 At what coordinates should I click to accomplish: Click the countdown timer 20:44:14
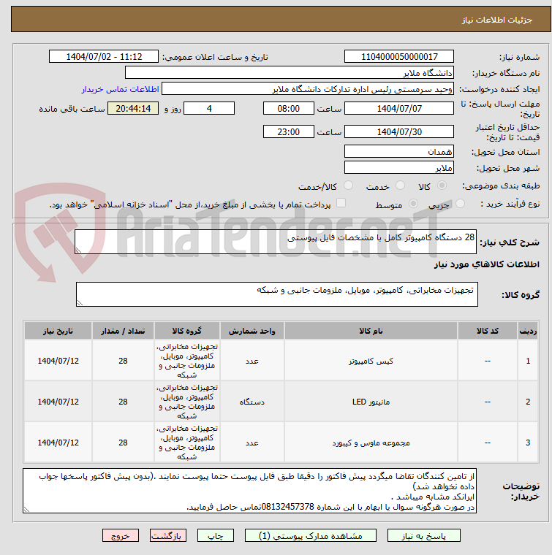click(133, 108)
